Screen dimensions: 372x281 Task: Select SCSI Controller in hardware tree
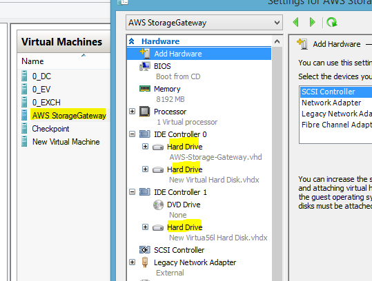pyautogui.click(x=179, y=250)
